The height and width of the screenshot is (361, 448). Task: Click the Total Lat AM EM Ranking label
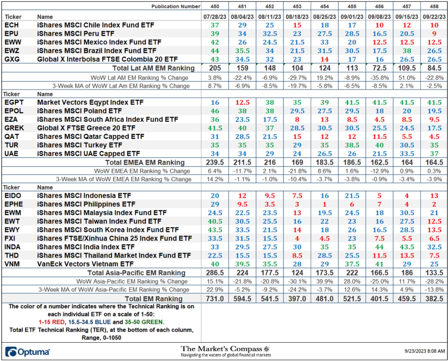pyautogui.click(x=153, y=68)
